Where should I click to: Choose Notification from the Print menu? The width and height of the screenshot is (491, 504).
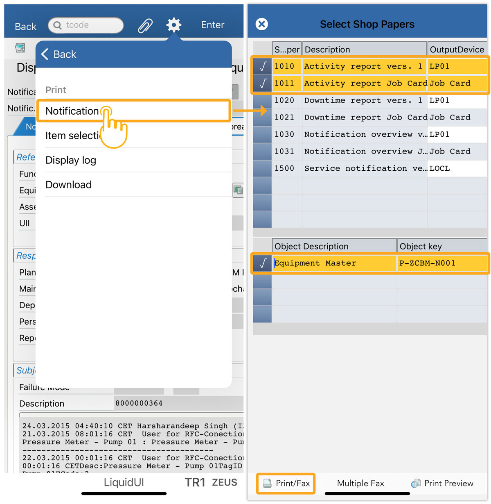tap(72, 111)
